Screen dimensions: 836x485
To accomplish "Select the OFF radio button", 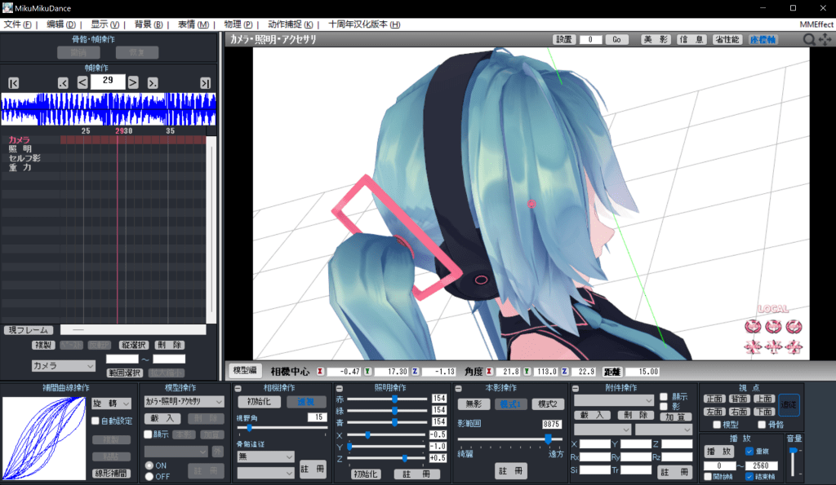I will [x=149, y=476].
